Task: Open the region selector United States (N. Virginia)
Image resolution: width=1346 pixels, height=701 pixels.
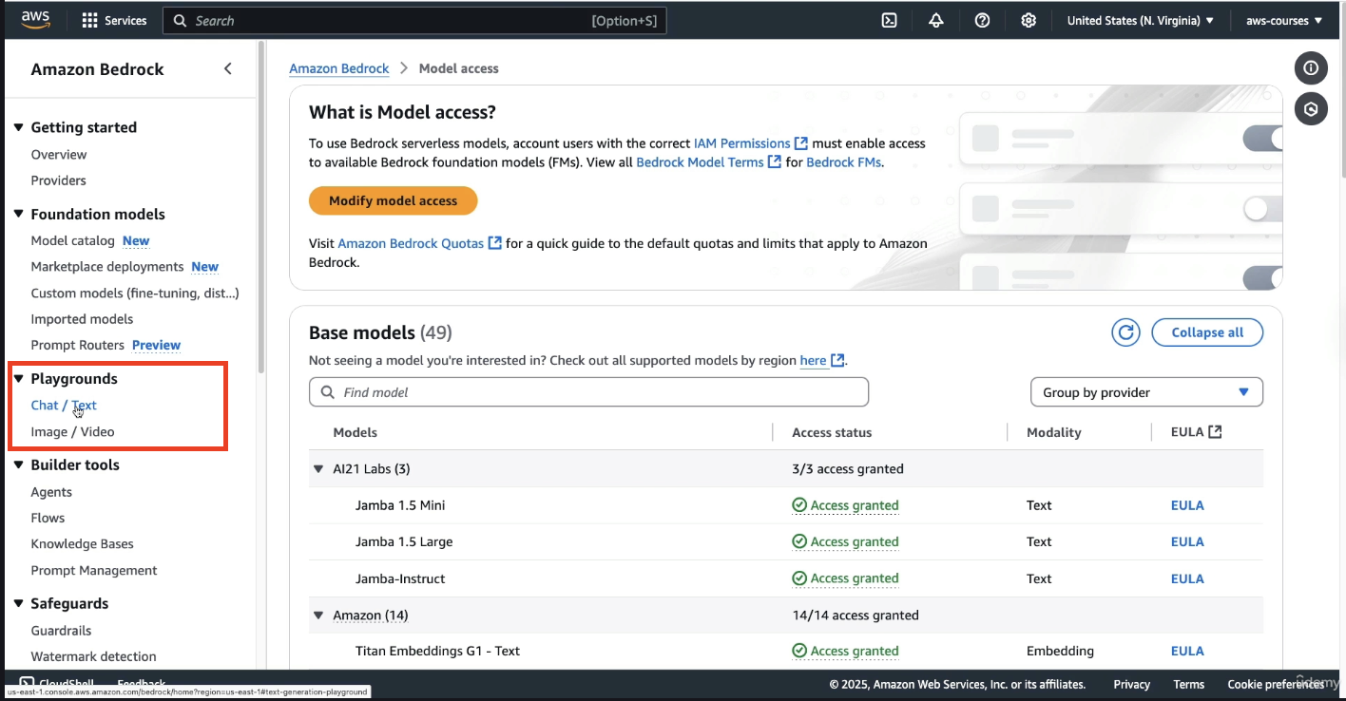Action: coord(1140,20)
